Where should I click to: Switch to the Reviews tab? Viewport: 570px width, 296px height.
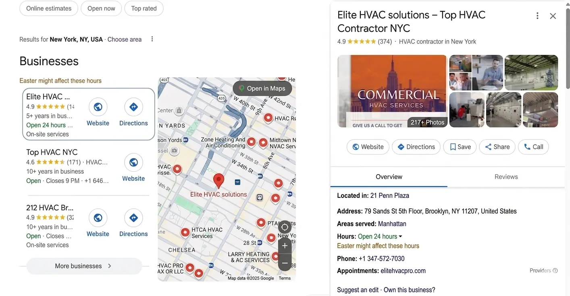[506, 177]
